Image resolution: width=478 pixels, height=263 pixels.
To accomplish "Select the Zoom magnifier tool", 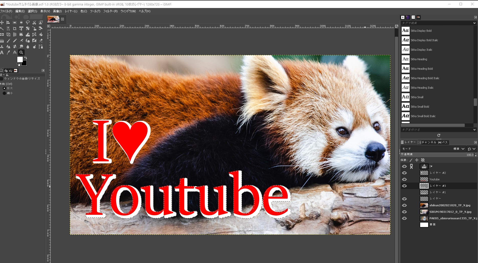I will click(21, 52).
